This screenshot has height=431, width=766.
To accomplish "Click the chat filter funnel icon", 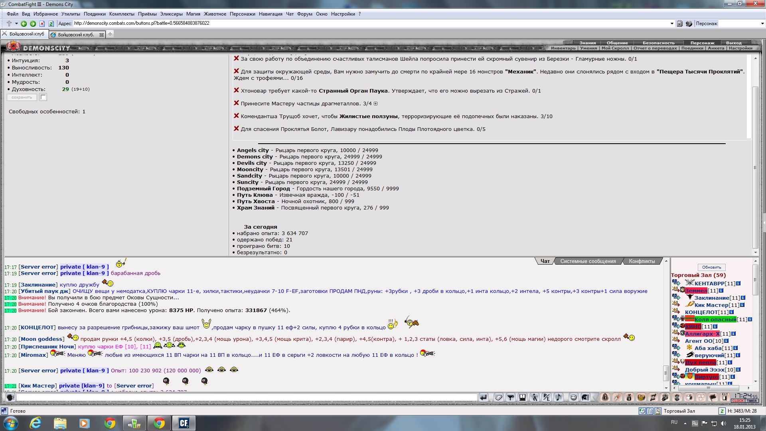I will pyautogui.click(x=511, y=397).
